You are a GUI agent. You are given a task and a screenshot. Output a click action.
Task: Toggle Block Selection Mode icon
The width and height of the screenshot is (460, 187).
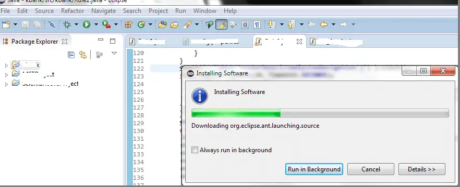click(245, 24)
